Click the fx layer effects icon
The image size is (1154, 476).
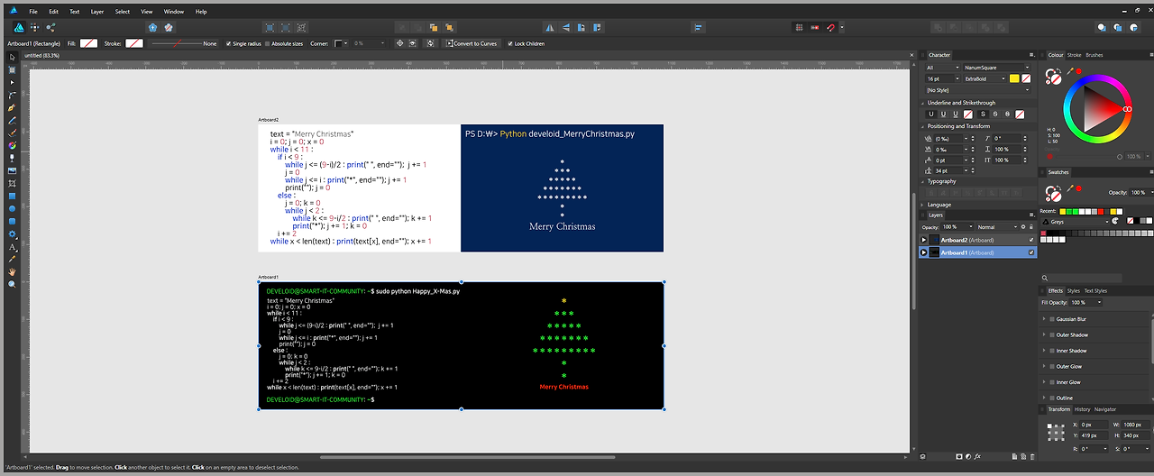[977, 456]
